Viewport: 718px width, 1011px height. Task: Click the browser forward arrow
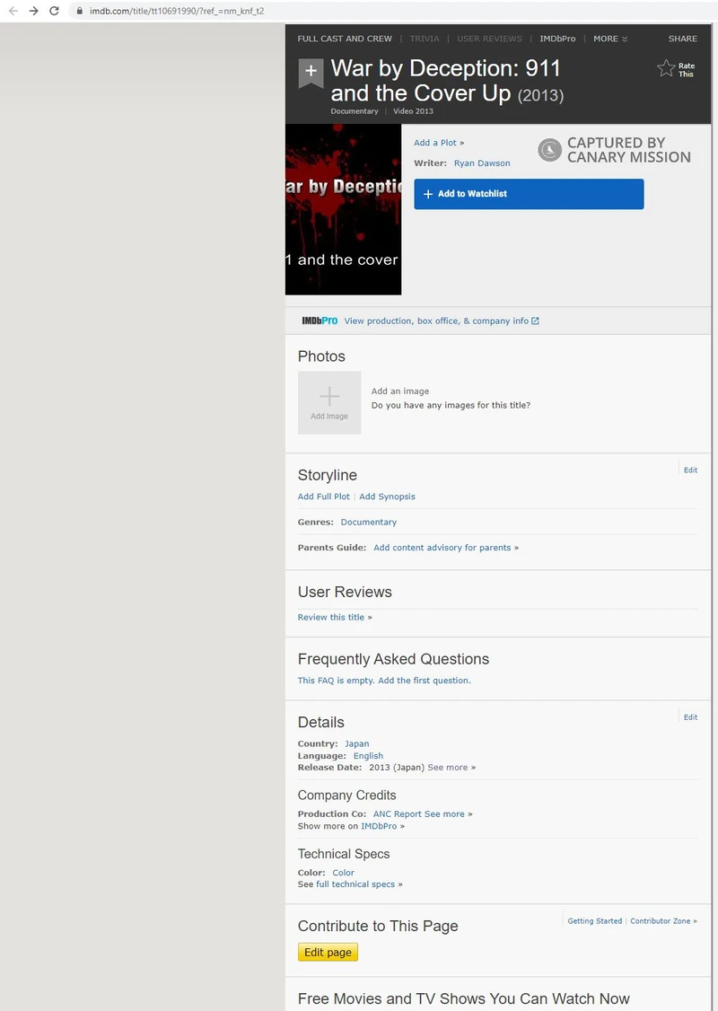coord(33,11)
